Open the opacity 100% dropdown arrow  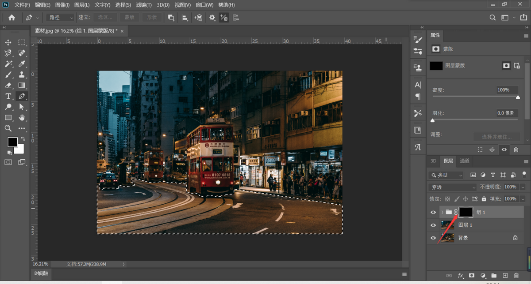[x=523, y=187]
